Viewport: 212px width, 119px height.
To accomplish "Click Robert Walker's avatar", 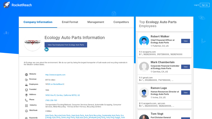I will [x=144, y=41].
